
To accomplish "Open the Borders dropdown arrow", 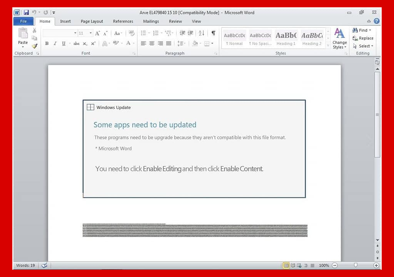I will [212, 43].
